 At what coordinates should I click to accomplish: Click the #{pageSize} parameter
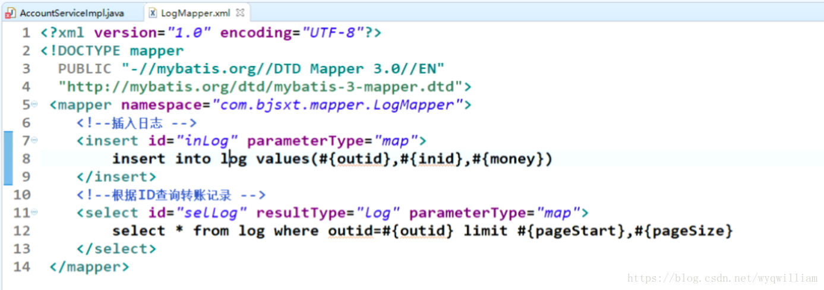pyautogui.click(x=684, y=231)
